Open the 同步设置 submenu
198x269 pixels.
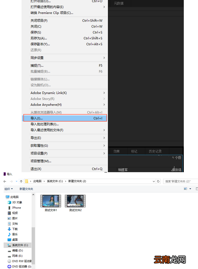click(x=68, y=58)
